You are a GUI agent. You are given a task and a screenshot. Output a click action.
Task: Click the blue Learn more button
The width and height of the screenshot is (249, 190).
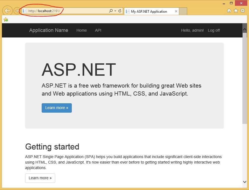tap(57, 108)
